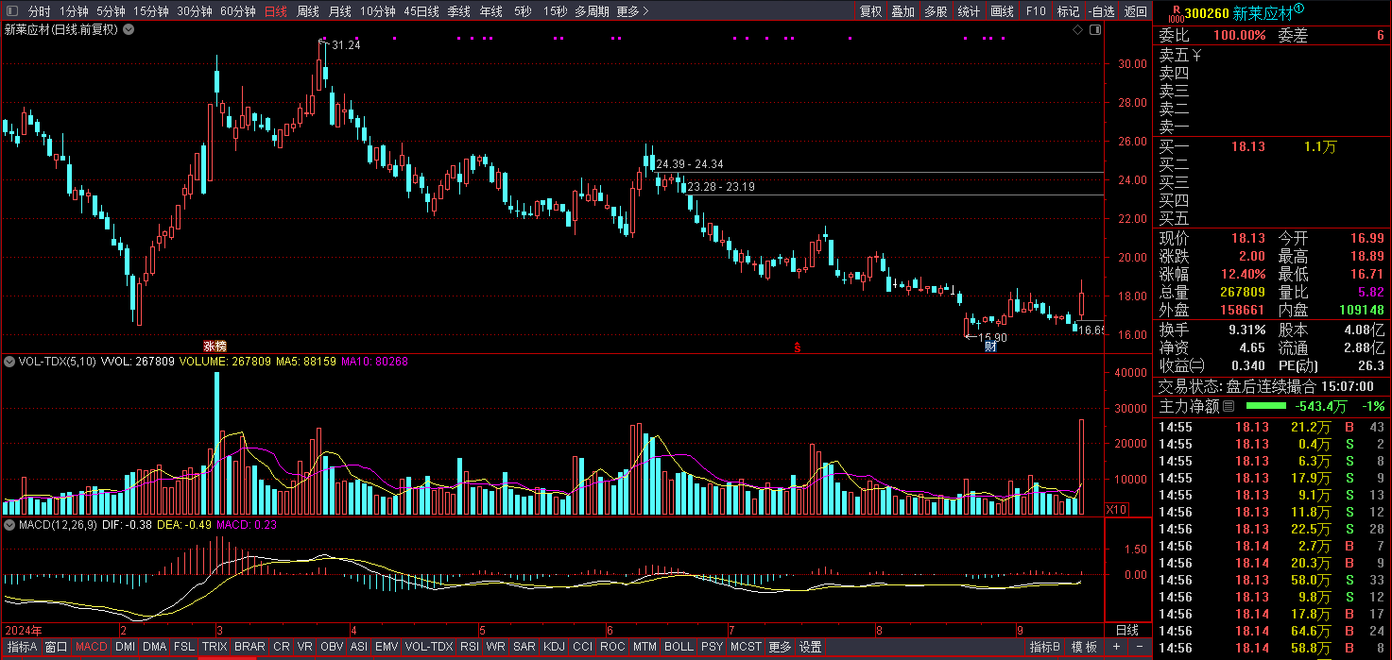This screenshot has height=660, width=1392.
Task: Toggle the 叠加 overlay option
Action: (902, 11)
